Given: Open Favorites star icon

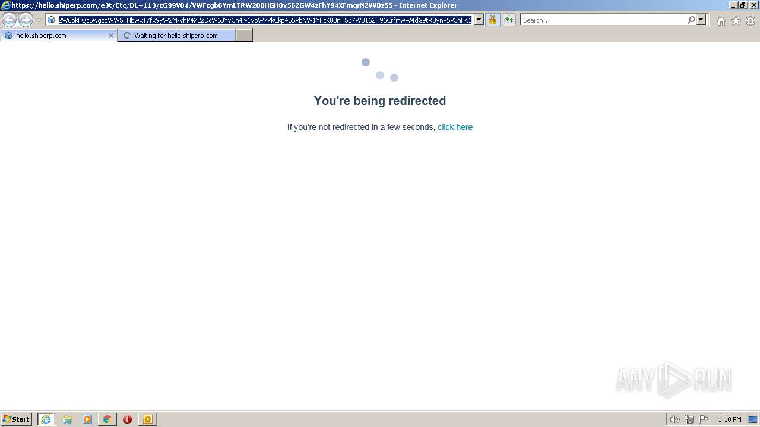Looking at the screenshot, I should (x=736, y=21).
